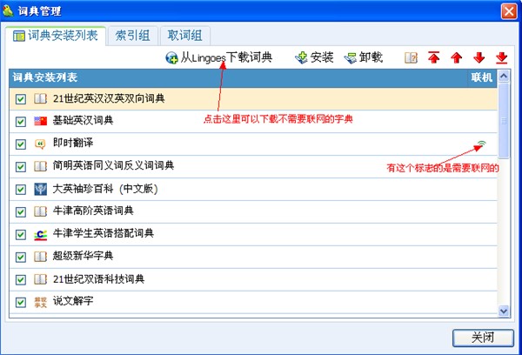
Task: Move selected dictionary to top
Action: (x=434, y=57)
